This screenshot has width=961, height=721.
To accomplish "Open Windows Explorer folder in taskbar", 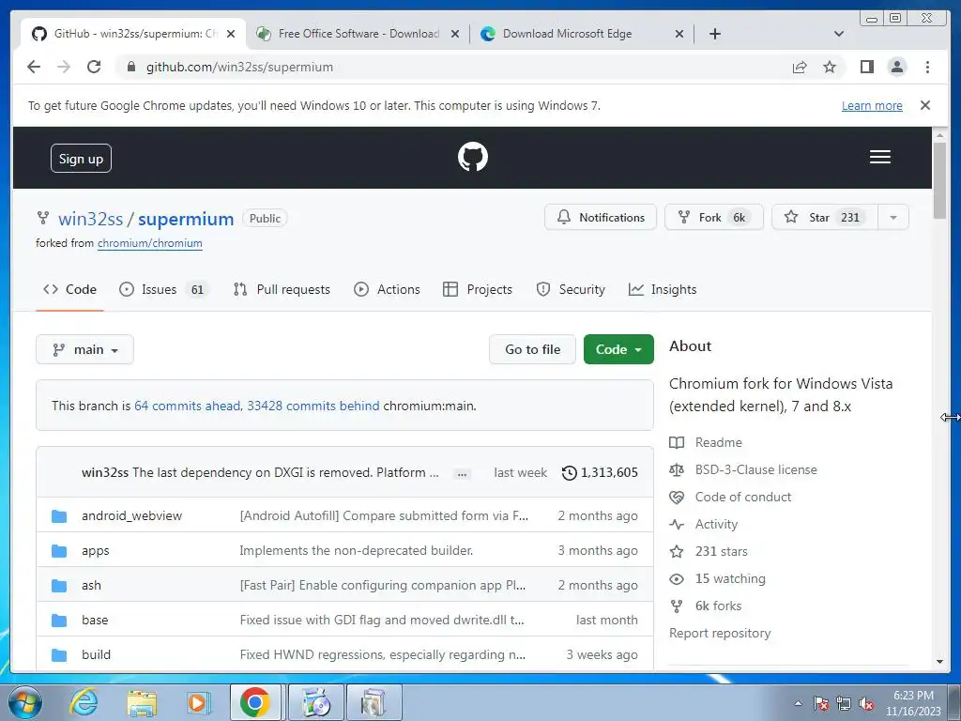I will click(x=142, y=702).
